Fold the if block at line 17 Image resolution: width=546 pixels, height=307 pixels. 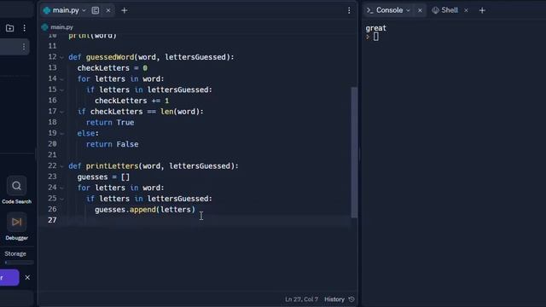click(61, 112)
